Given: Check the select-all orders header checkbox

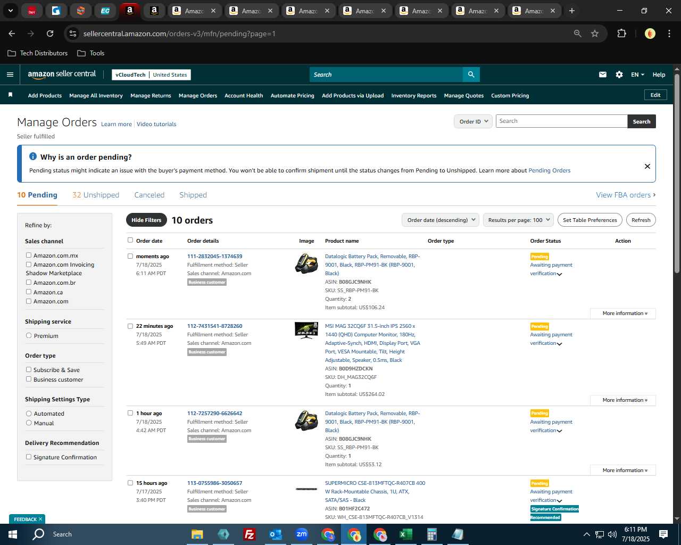Looking at the screenshot, I should pos(130,240).
